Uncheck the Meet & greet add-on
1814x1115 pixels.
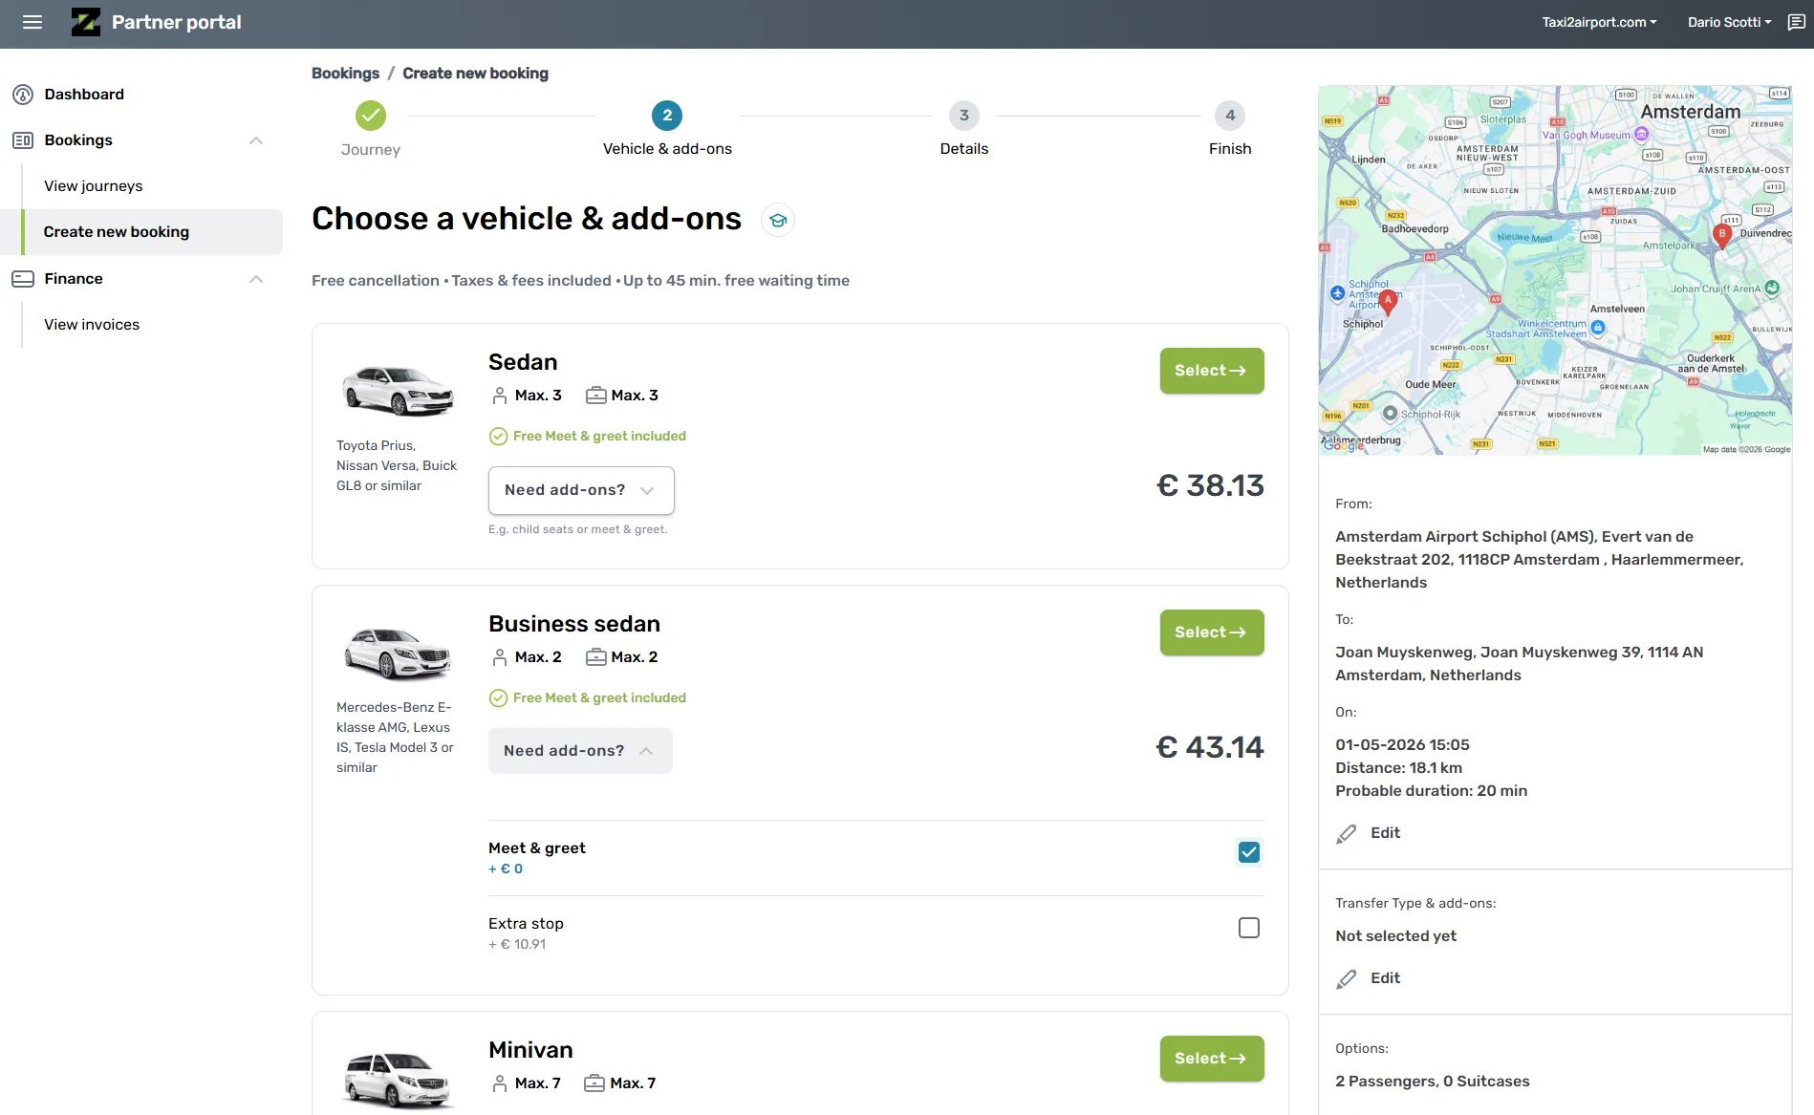pyautogui.click(x=1248, y=851)
